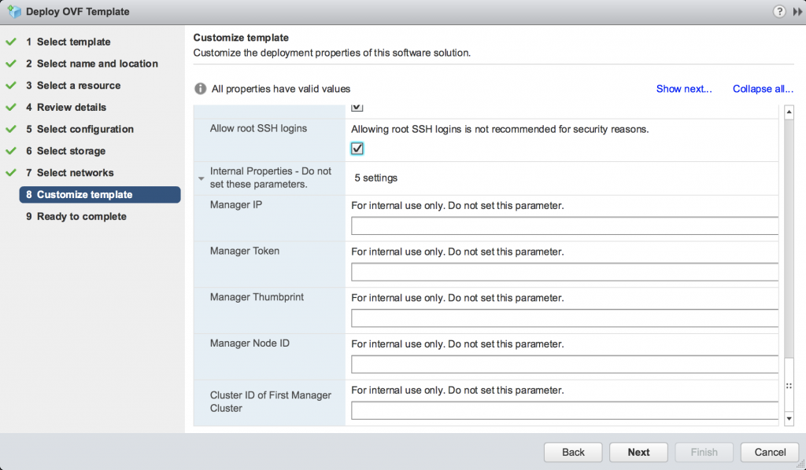Click the Deploy OVF Template cube icon
Screen dimensions: 806x470
14,11
